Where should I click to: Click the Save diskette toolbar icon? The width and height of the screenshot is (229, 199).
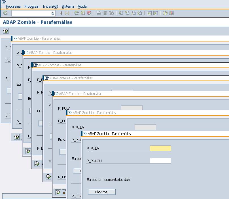pos(67,13)
